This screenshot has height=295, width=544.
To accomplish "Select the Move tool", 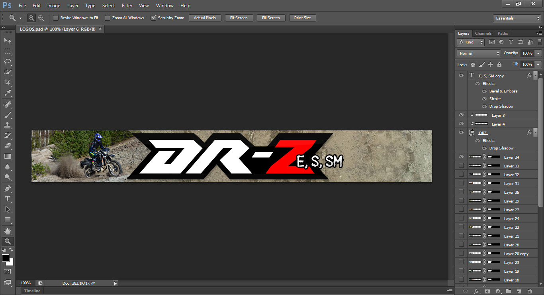I will (8, 41).
